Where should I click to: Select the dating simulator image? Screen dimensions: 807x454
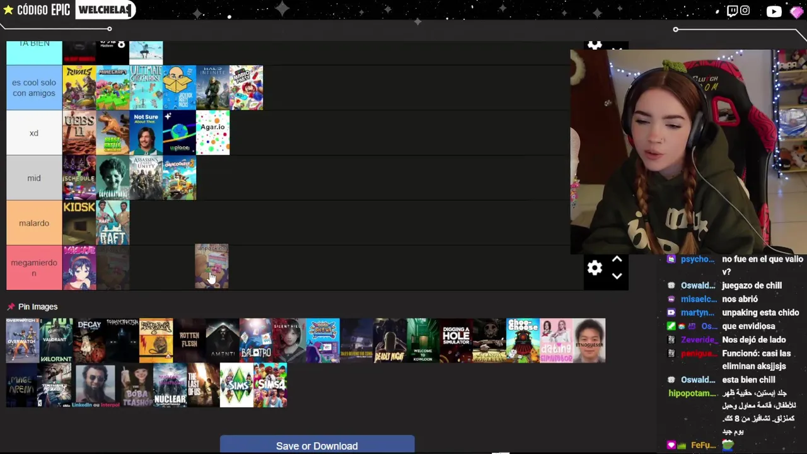[556, 340]
